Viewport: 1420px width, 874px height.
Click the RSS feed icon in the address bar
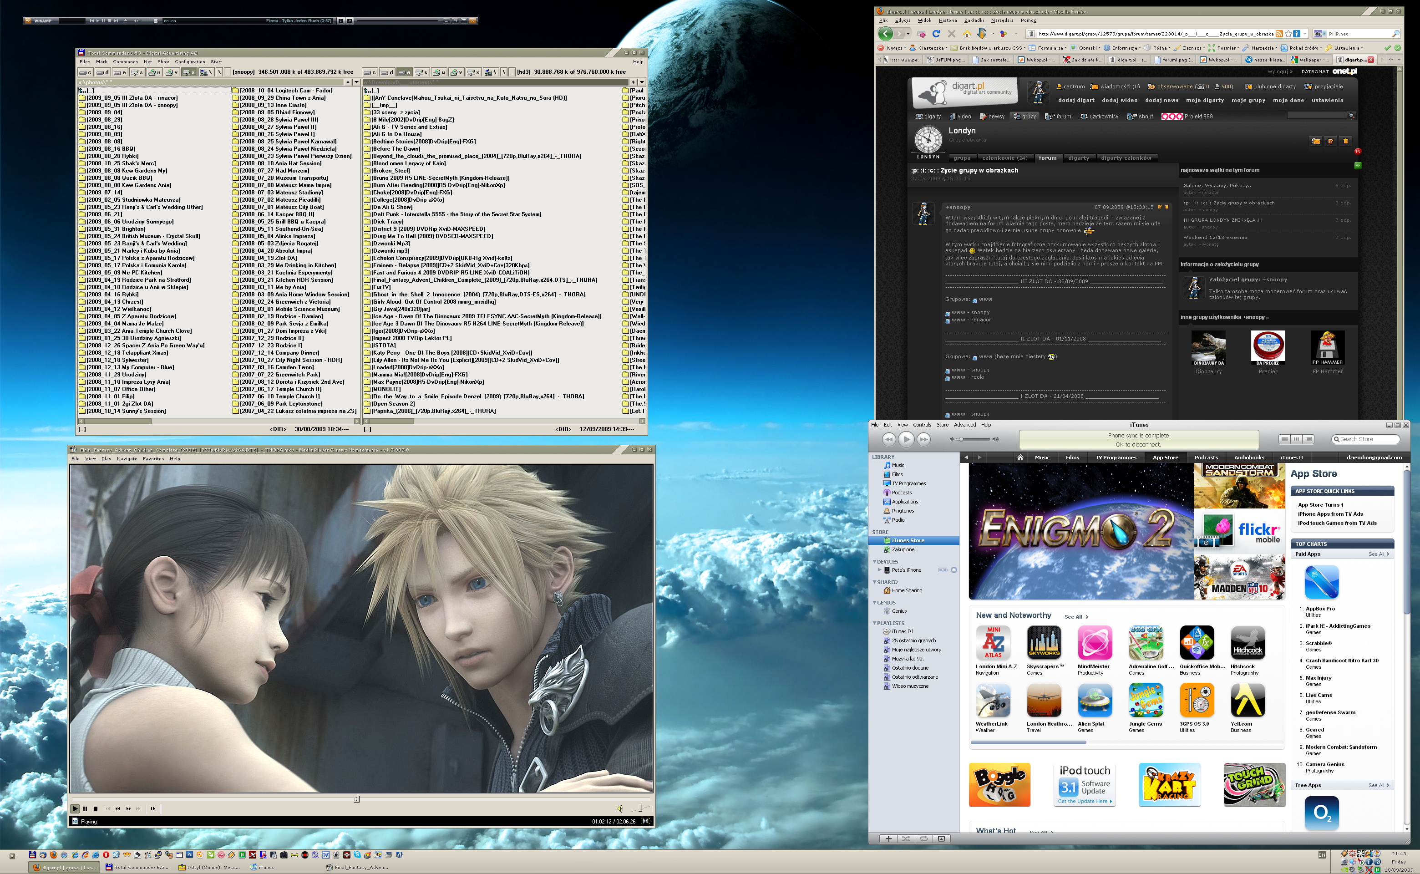[x=1279, y=34]
